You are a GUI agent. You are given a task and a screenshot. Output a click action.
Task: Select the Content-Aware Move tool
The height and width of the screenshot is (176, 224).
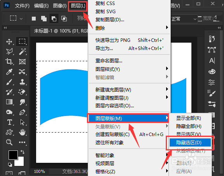[x=22, y=72]
